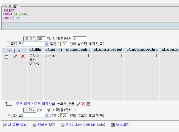
Task: Sort by the cf_use_copy_log column header
Action: tap(142, 50)
